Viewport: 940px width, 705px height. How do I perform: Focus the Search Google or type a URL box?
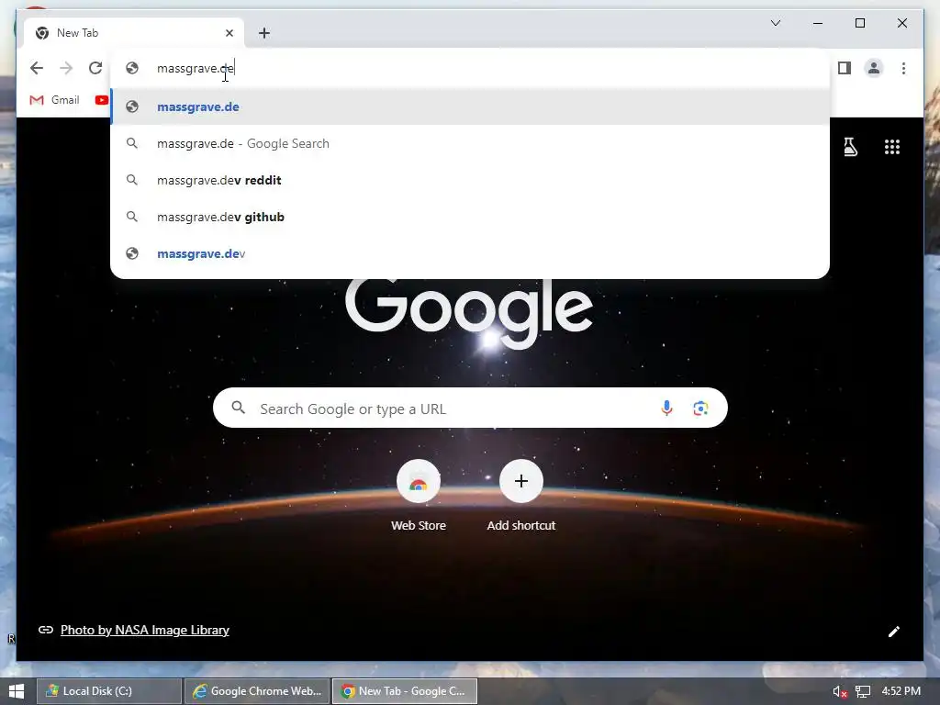pyautogui.click(x=470, y=408)
